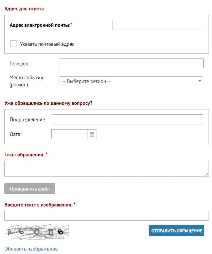Image resolution: width=212 pixels, height=254 pixels.
Task: Focus the email address input field
Action: click(x=157, y=25)
